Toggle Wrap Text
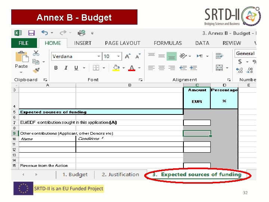This screenshot has height=202, width=269. (x=219, y=56)
